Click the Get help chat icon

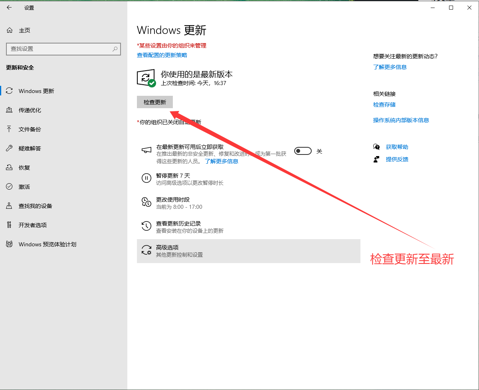376,147
